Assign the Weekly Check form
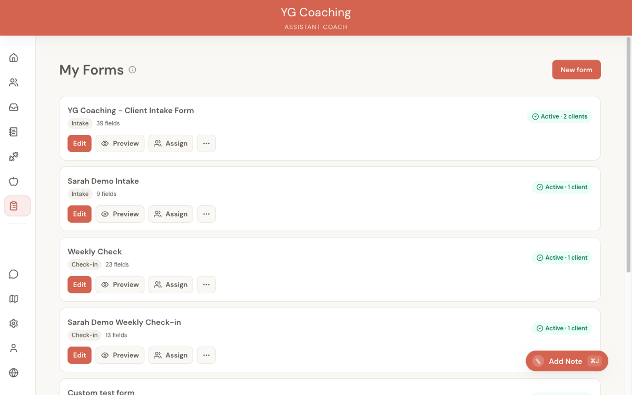Screen dimensions: 632x395 (x=170, y=284)
